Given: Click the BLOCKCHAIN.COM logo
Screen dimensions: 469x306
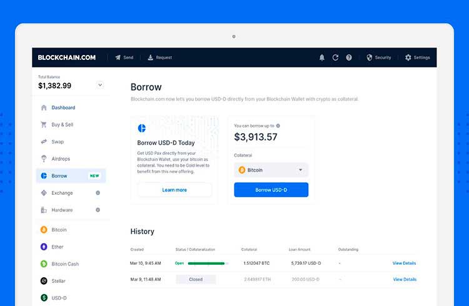Looking at the screenshot, I should coord(67,57).
